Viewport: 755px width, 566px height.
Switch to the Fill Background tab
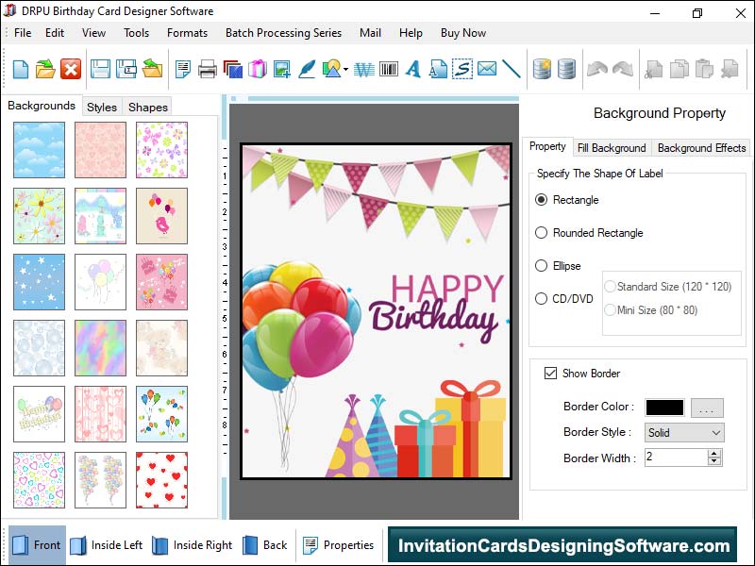pos(612,148)
